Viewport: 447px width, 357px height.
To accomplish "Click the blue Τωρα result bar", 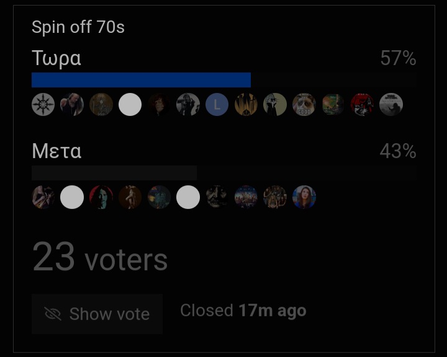I will tap(141, 80).
